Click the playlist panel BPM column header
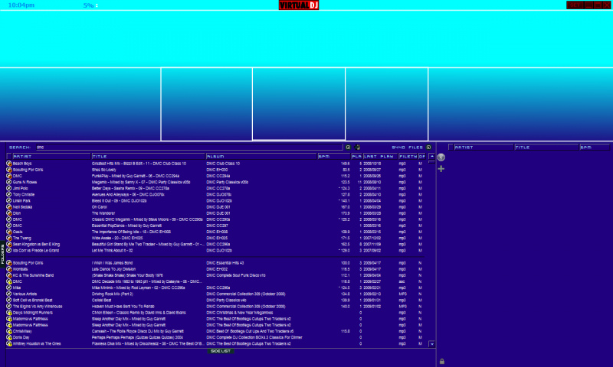The image size is (613, 367). coord(595,148)
